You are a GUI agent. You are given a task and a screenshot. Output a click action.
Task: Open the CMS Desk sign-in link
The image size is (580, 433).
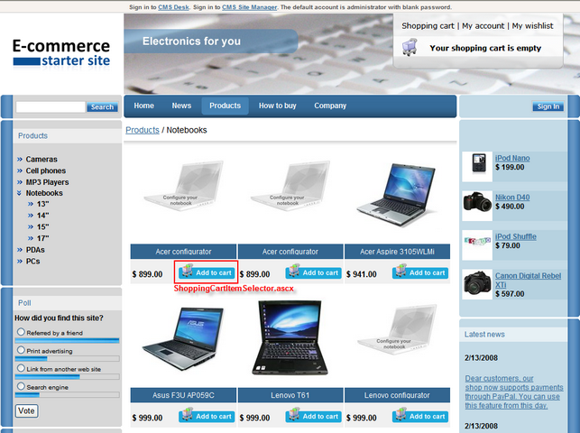[x=173, y=7]
